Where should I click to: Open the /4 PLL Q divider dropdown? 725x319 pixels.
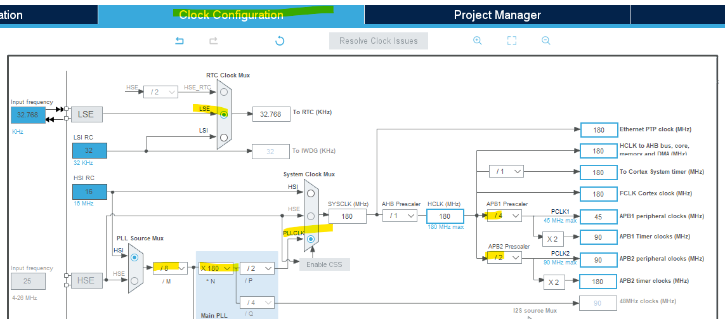[257, 303]
